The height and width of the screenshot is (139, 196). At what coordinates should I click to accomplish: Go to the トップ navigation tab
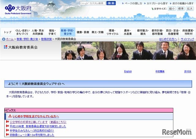8,32
